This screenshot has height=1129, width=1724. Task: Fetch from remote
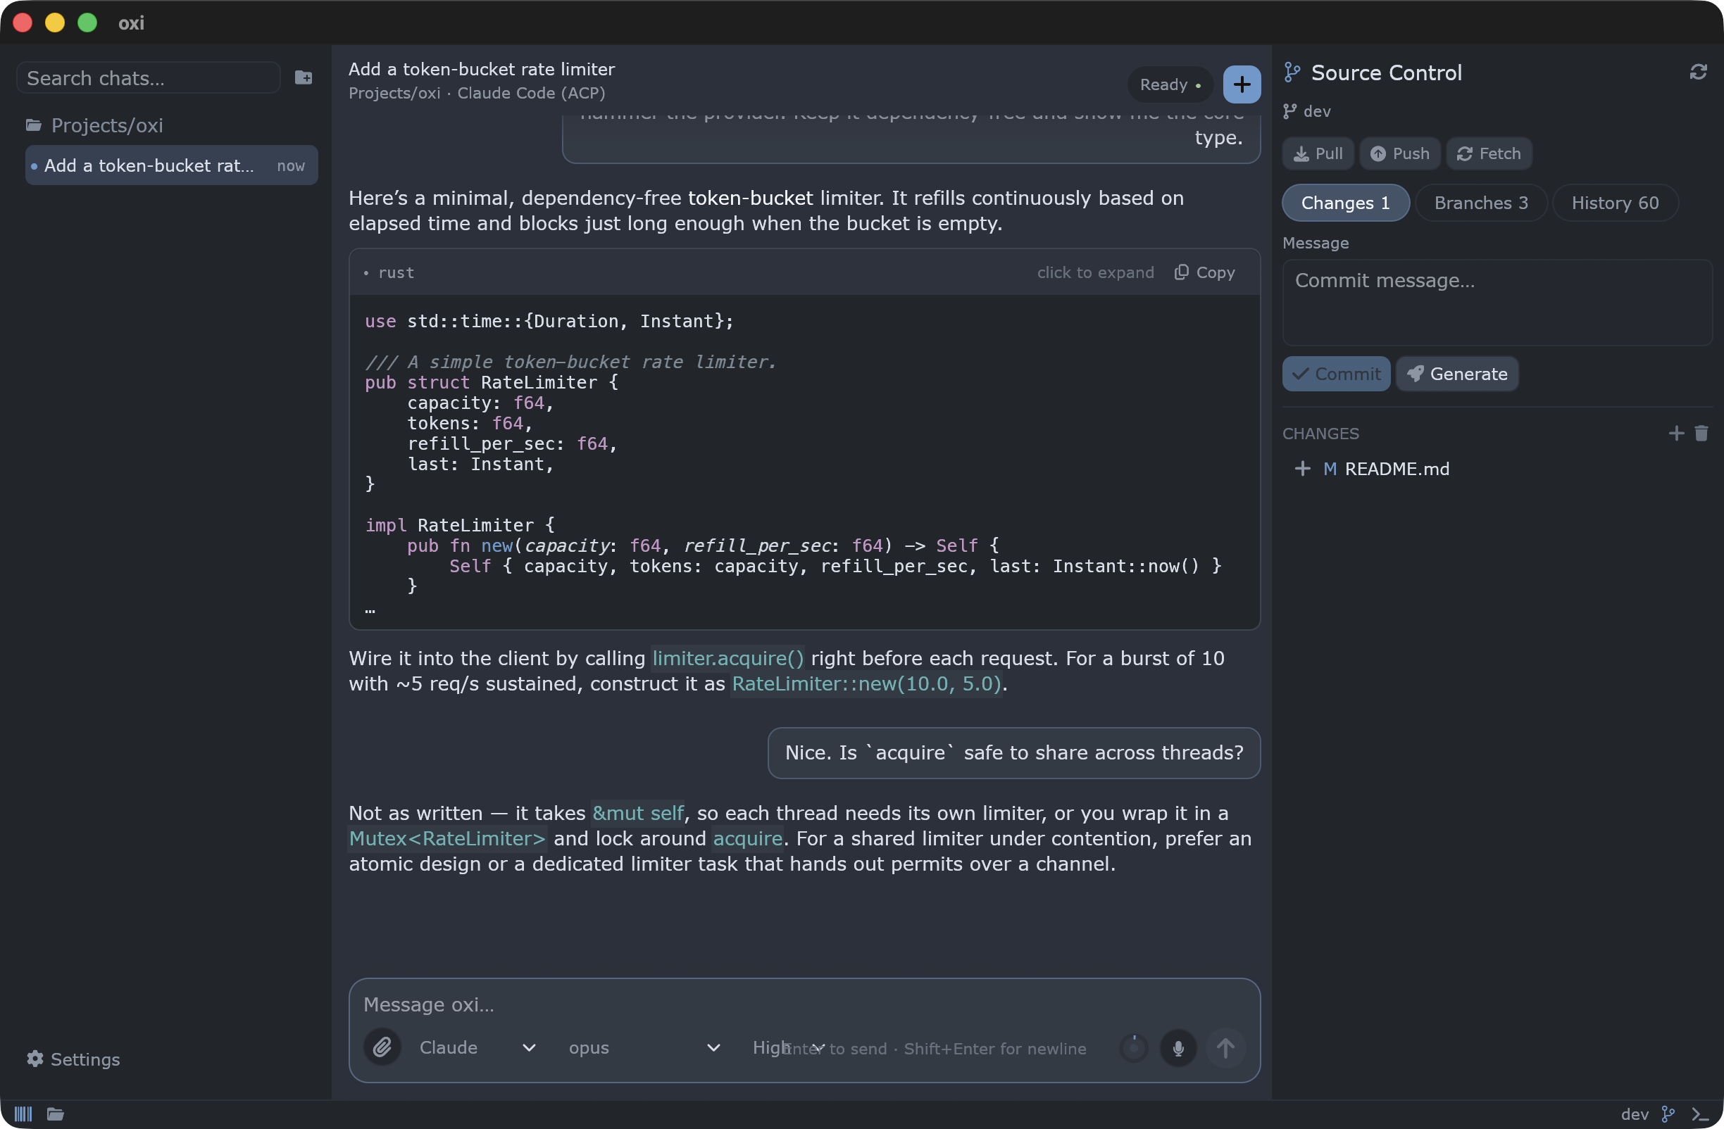[1489, 153]
